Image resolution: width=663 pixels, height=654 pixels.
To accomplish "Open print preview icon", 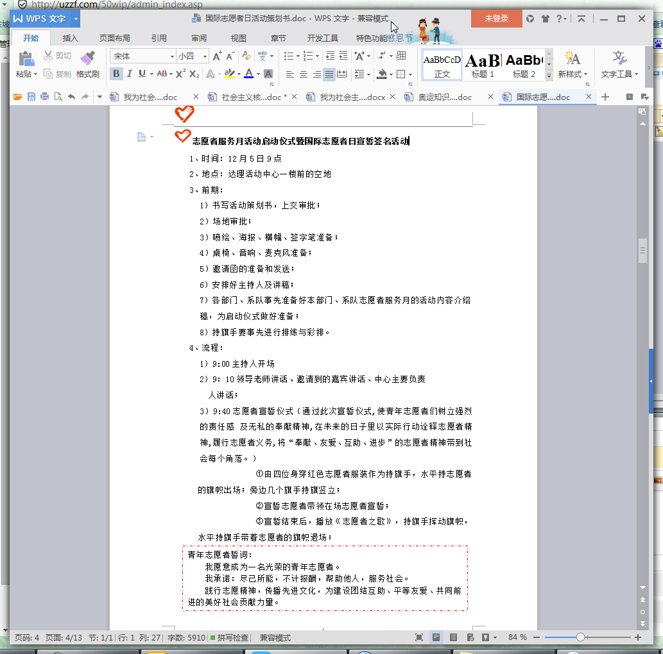I will (x=58, y=97).
